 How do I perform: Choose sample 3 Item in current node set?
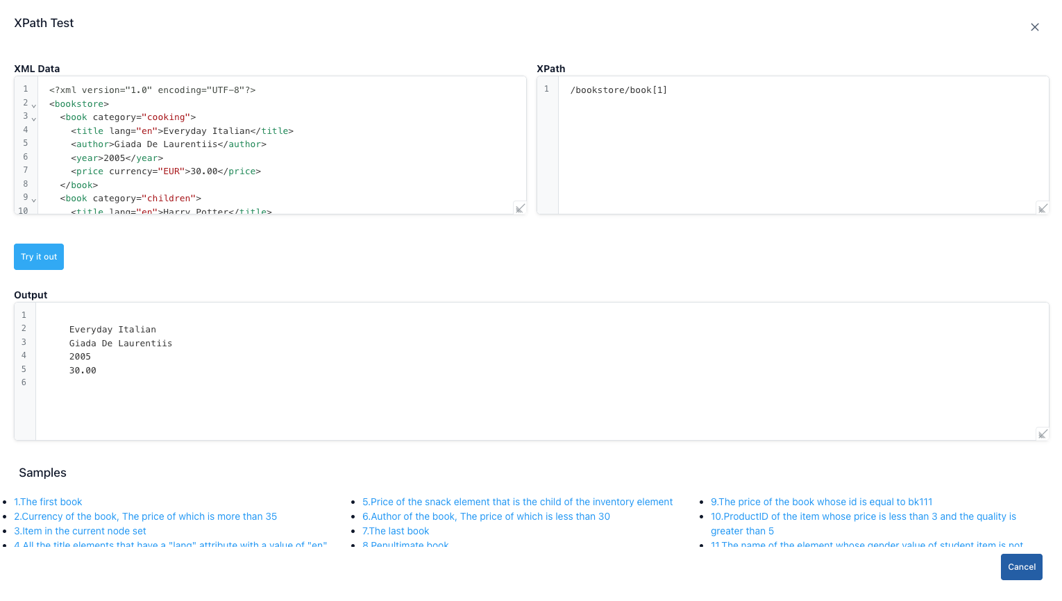[x=80, y=531]
